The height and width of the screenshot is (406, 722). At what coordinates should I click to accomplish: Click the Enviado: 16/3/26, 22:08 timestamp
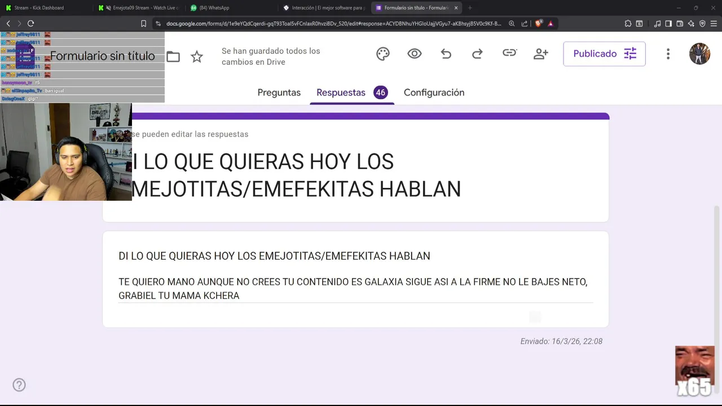coord(561,341)
